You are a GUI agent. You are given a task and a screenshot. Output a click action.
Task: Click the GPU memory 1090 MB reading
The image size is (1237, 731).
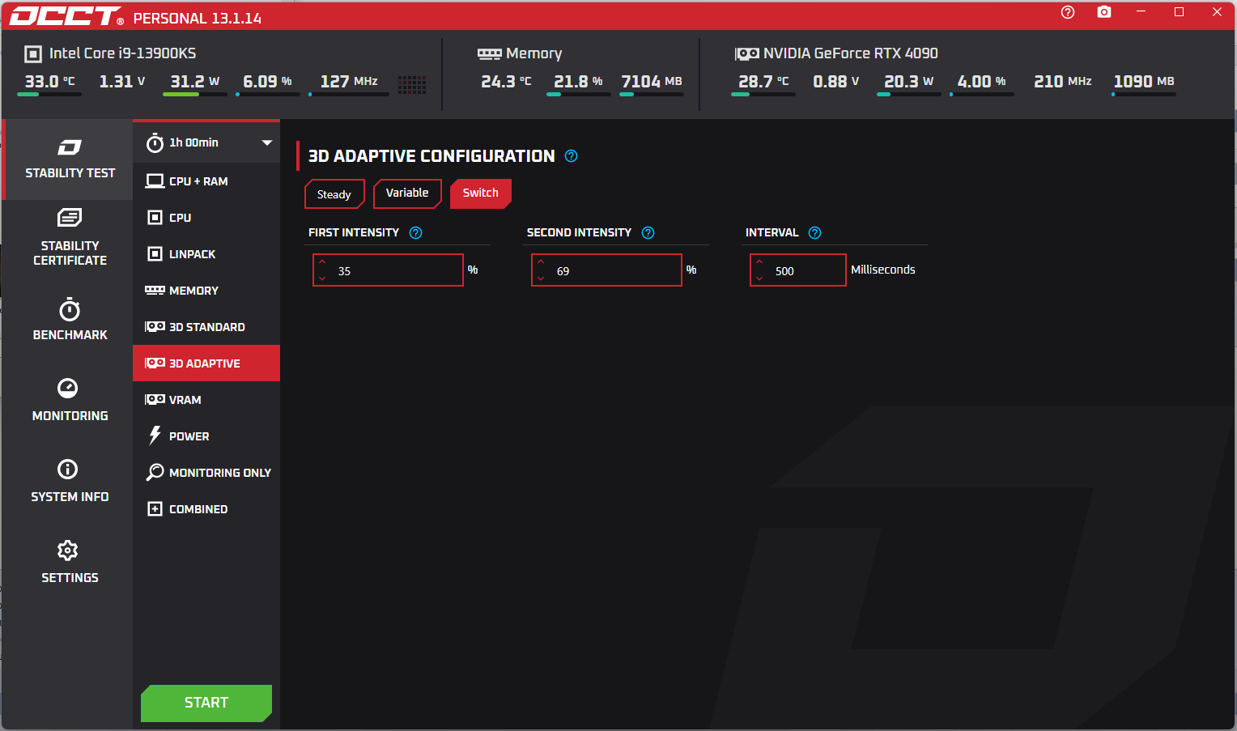click(x=1144, y=82)
